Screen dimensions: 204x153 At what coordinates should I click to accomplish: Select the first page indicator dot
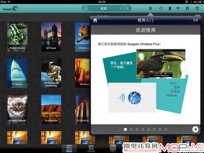tap(125, 129)
